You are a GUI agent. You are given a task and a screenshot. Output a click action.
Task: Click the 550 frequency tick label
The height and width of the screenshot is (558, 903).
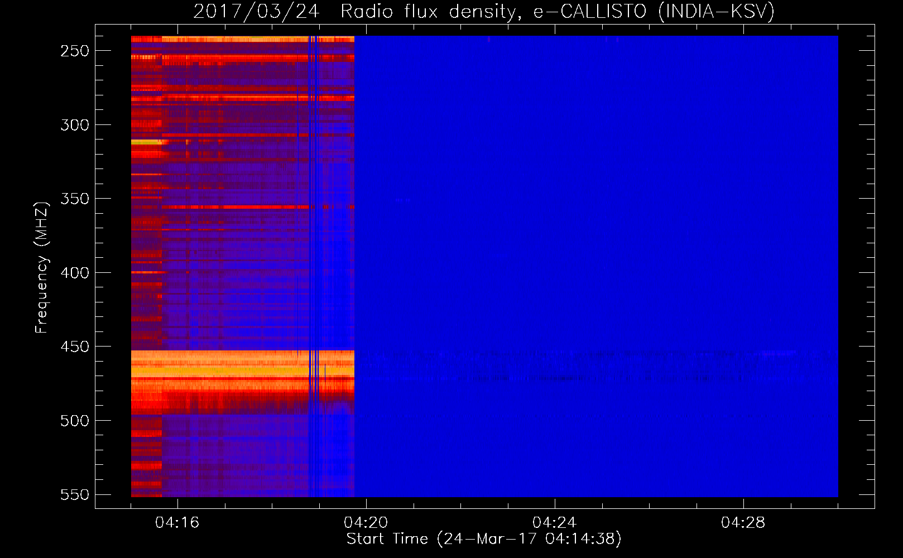[75, 494]
